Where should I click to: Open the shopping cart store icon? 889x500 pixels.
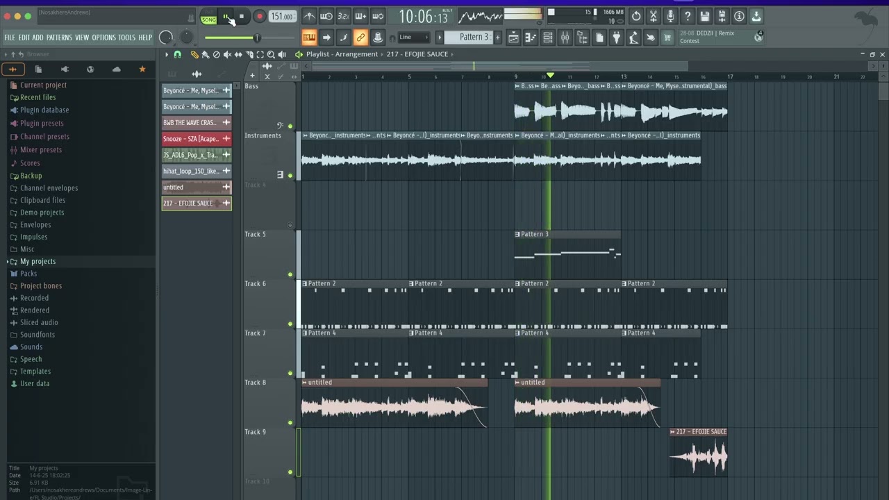[x=667, y=37]
